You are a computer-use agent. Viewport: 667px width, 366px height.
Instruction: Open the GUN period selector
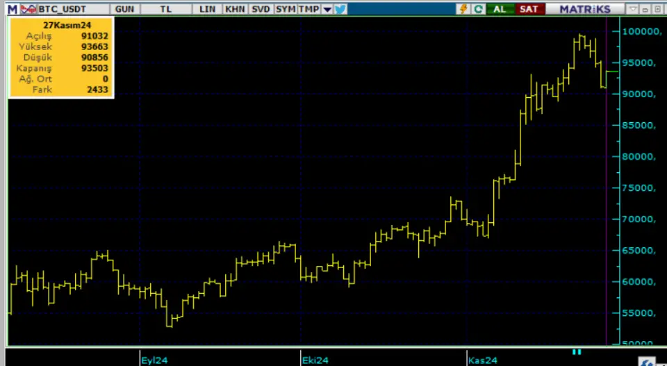pos(125,9)
